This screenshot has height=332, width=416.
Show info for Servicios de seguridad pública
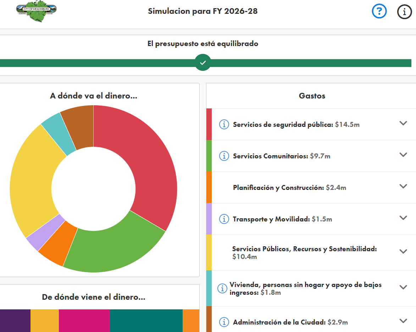pyautogui.click(x=224, y=124)
